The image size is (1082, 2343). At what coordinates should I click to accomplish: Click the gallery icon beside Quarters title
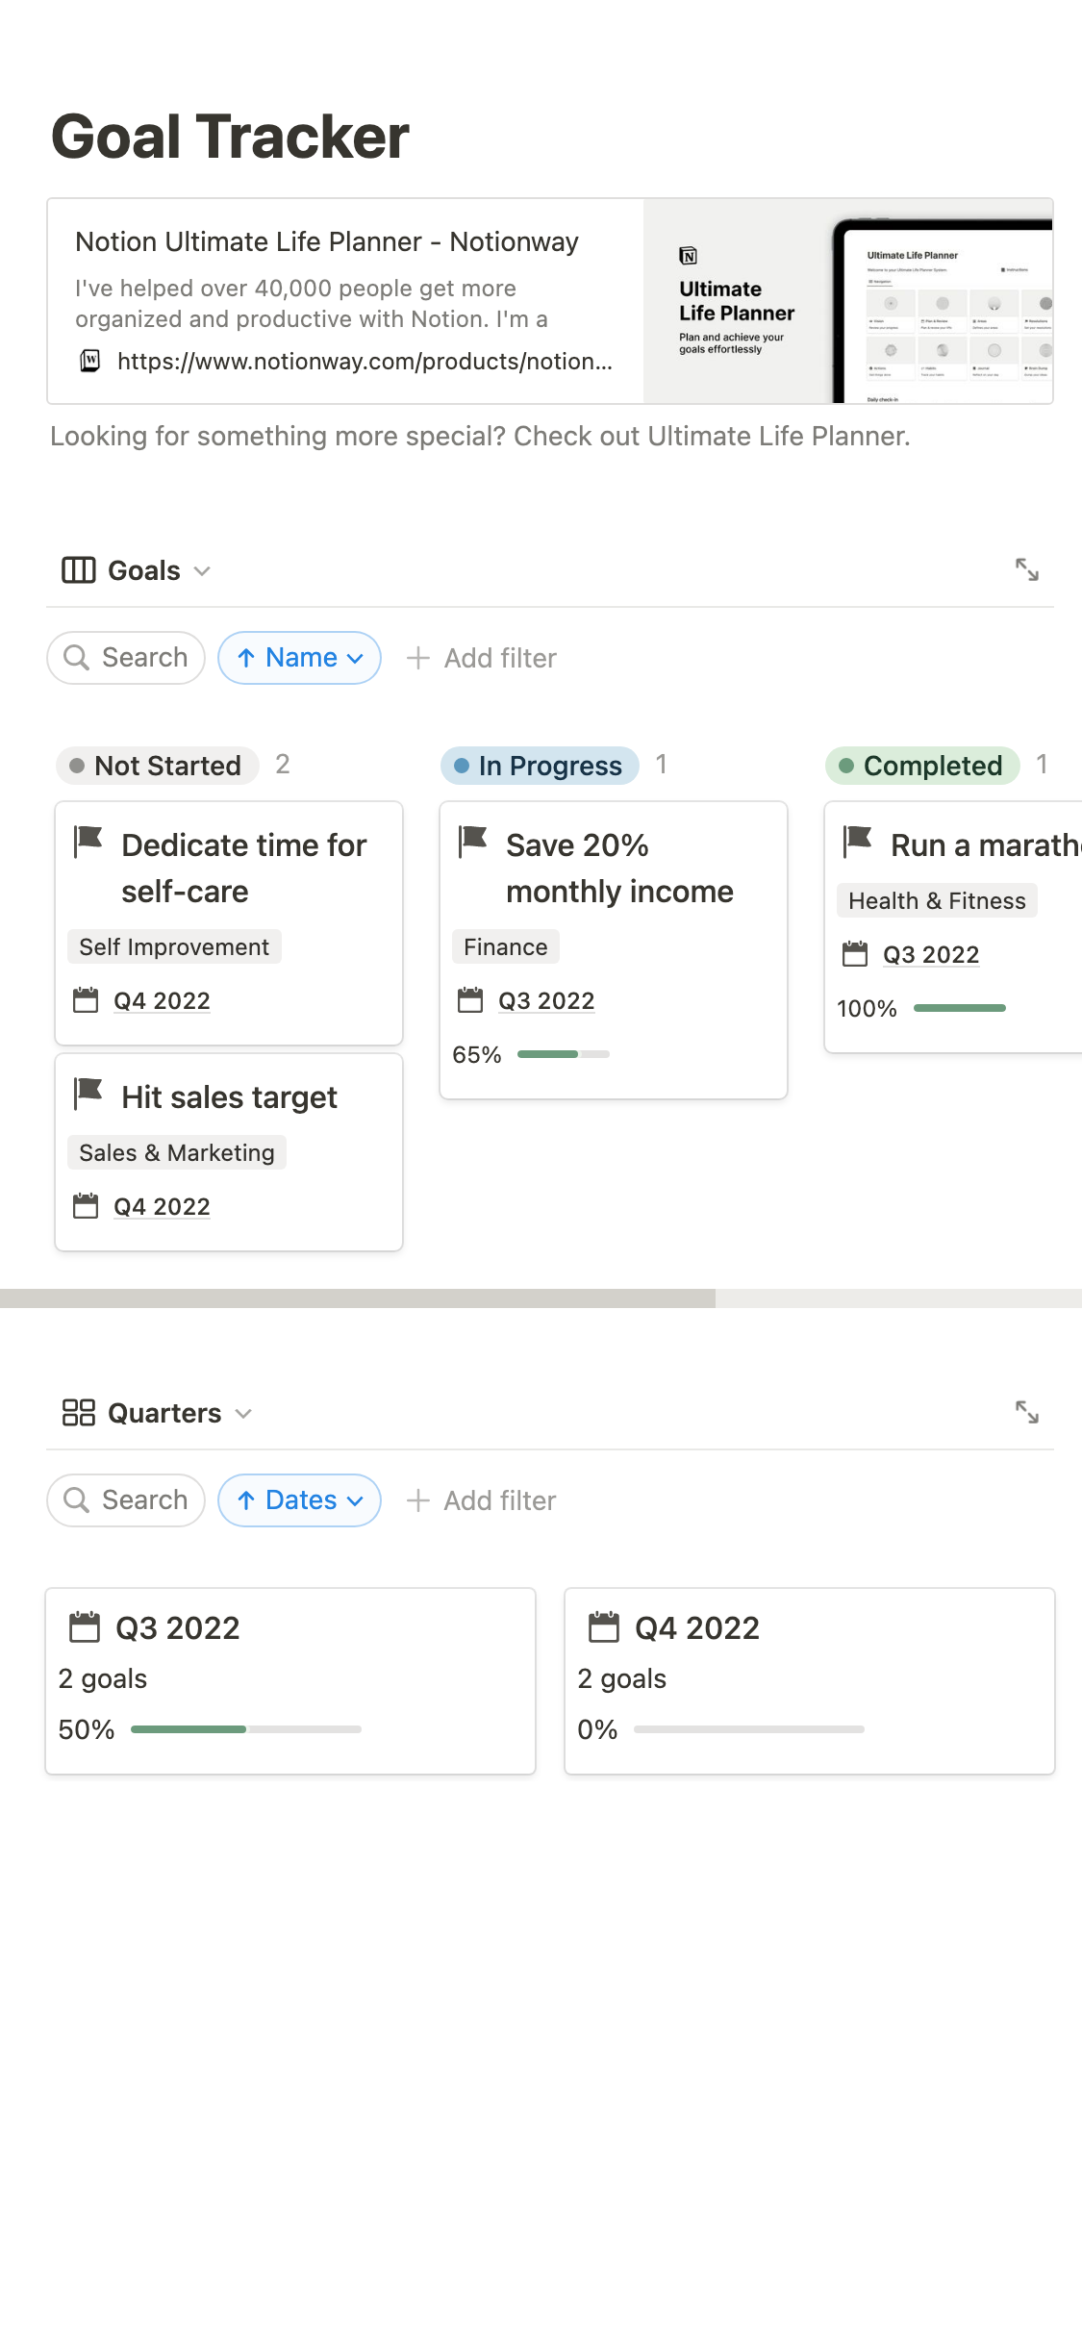(x=78, y=1412)
